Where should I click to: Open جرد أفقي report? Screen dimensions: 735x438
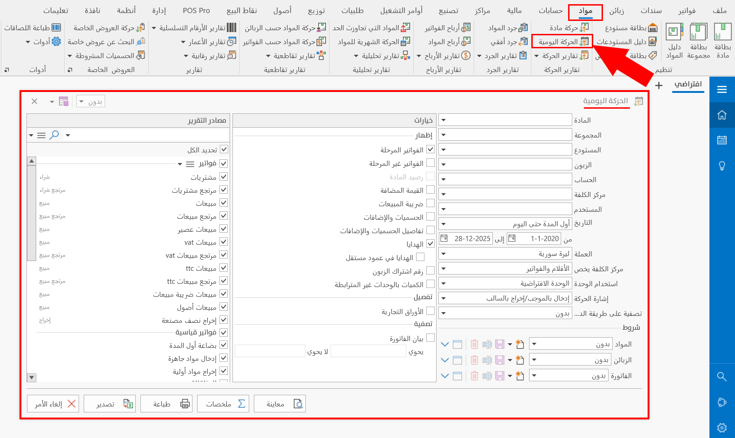[x=509, y=42]
